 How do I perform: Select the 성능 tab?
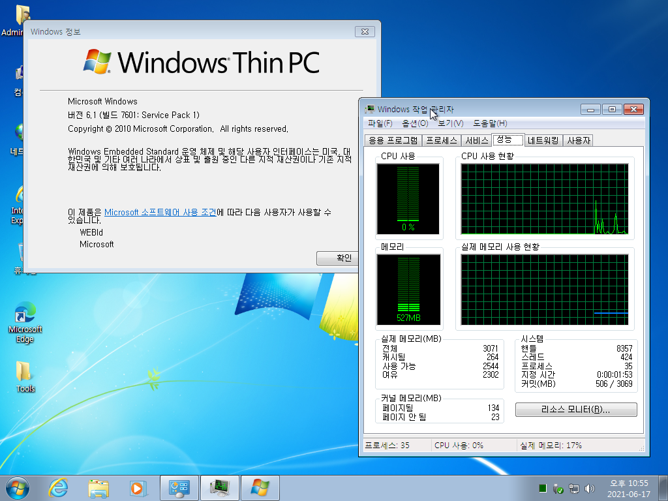(508, 140)
